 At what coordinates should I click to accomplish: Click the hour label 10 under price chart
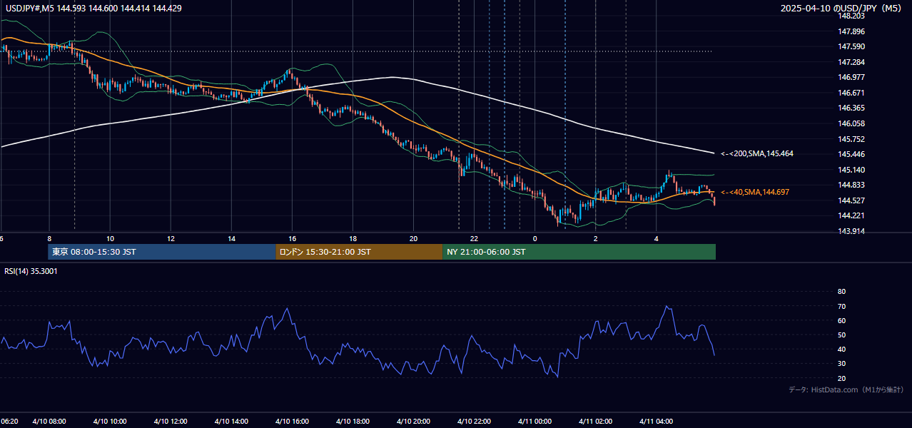coord(110,238)
